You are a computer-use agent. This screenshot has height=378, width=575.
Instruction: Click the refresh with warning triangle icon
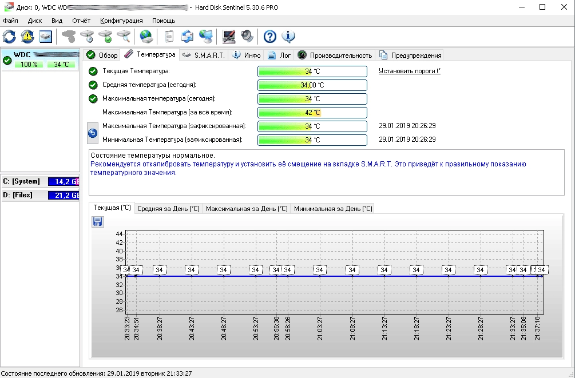[x=27, y=36]
